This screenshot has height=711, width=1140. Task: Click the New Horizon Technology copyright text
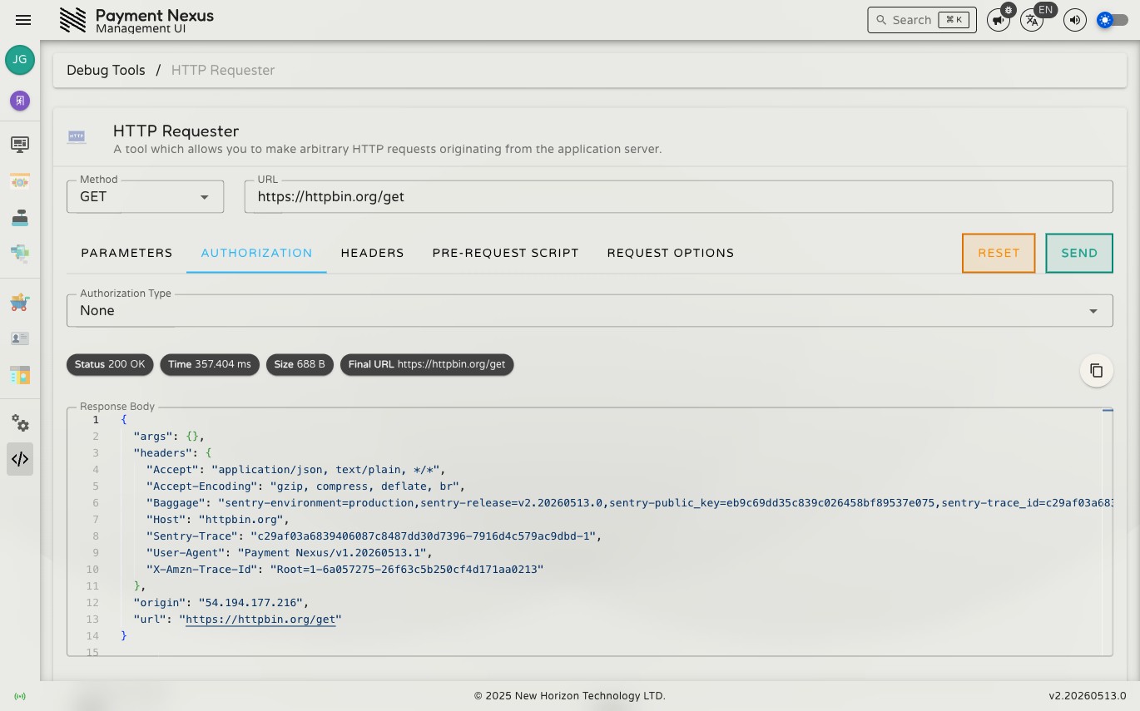570,696
